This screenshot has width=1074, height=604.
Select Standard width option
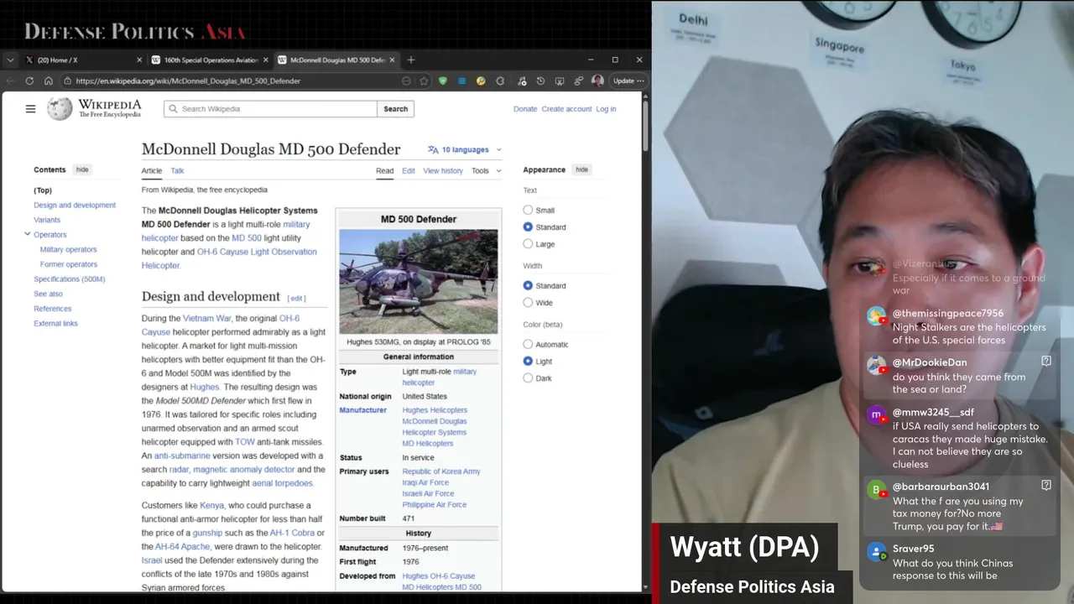(528, 286)
